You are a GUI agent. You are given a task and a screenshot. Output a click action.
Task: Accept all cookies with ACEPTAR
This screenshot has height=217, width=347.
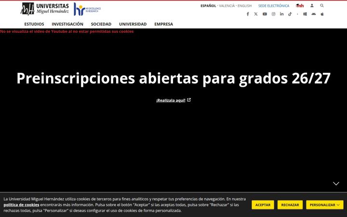tap(263, 205)
